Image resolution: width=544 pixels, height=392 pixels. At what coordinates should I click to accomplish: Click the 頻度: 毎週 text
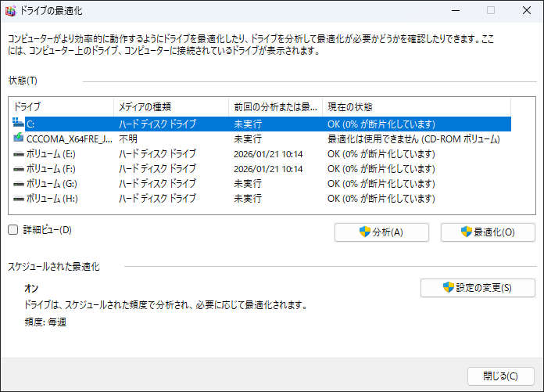[x=45, y=322]
